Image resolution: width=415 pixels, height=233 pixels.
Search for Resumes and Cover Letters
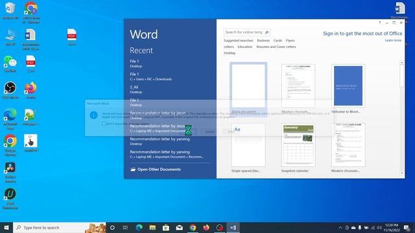click(276, 47)
